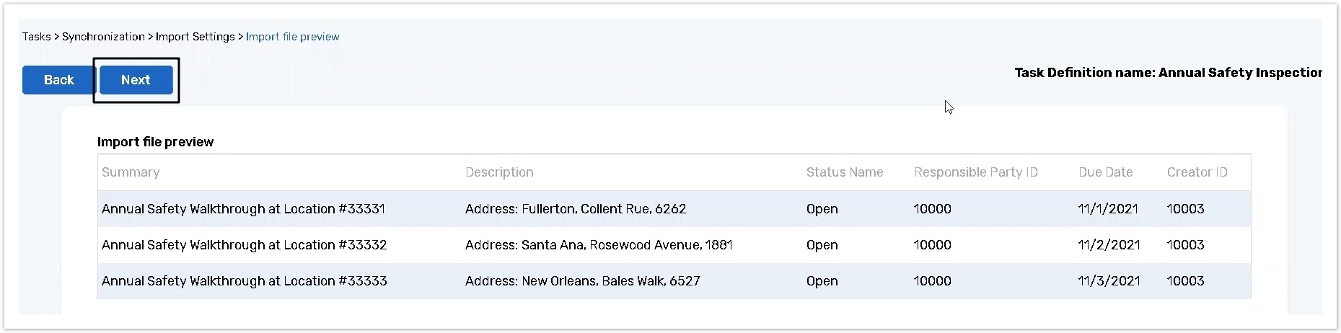This screenshot has width=1341, height=333.
Task: Click the 11/2/2021 due date cell
Action: [1109, 245]
